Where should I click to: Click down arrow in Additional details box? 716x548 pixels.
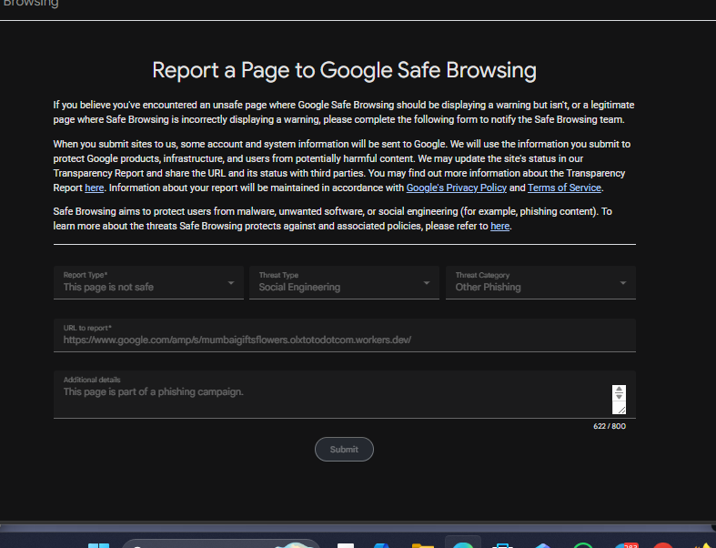[619, 397]
